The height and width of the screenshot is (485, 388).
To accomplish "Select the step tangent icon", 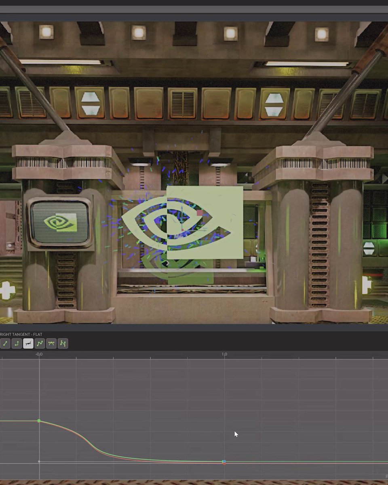I will [17, 344].
